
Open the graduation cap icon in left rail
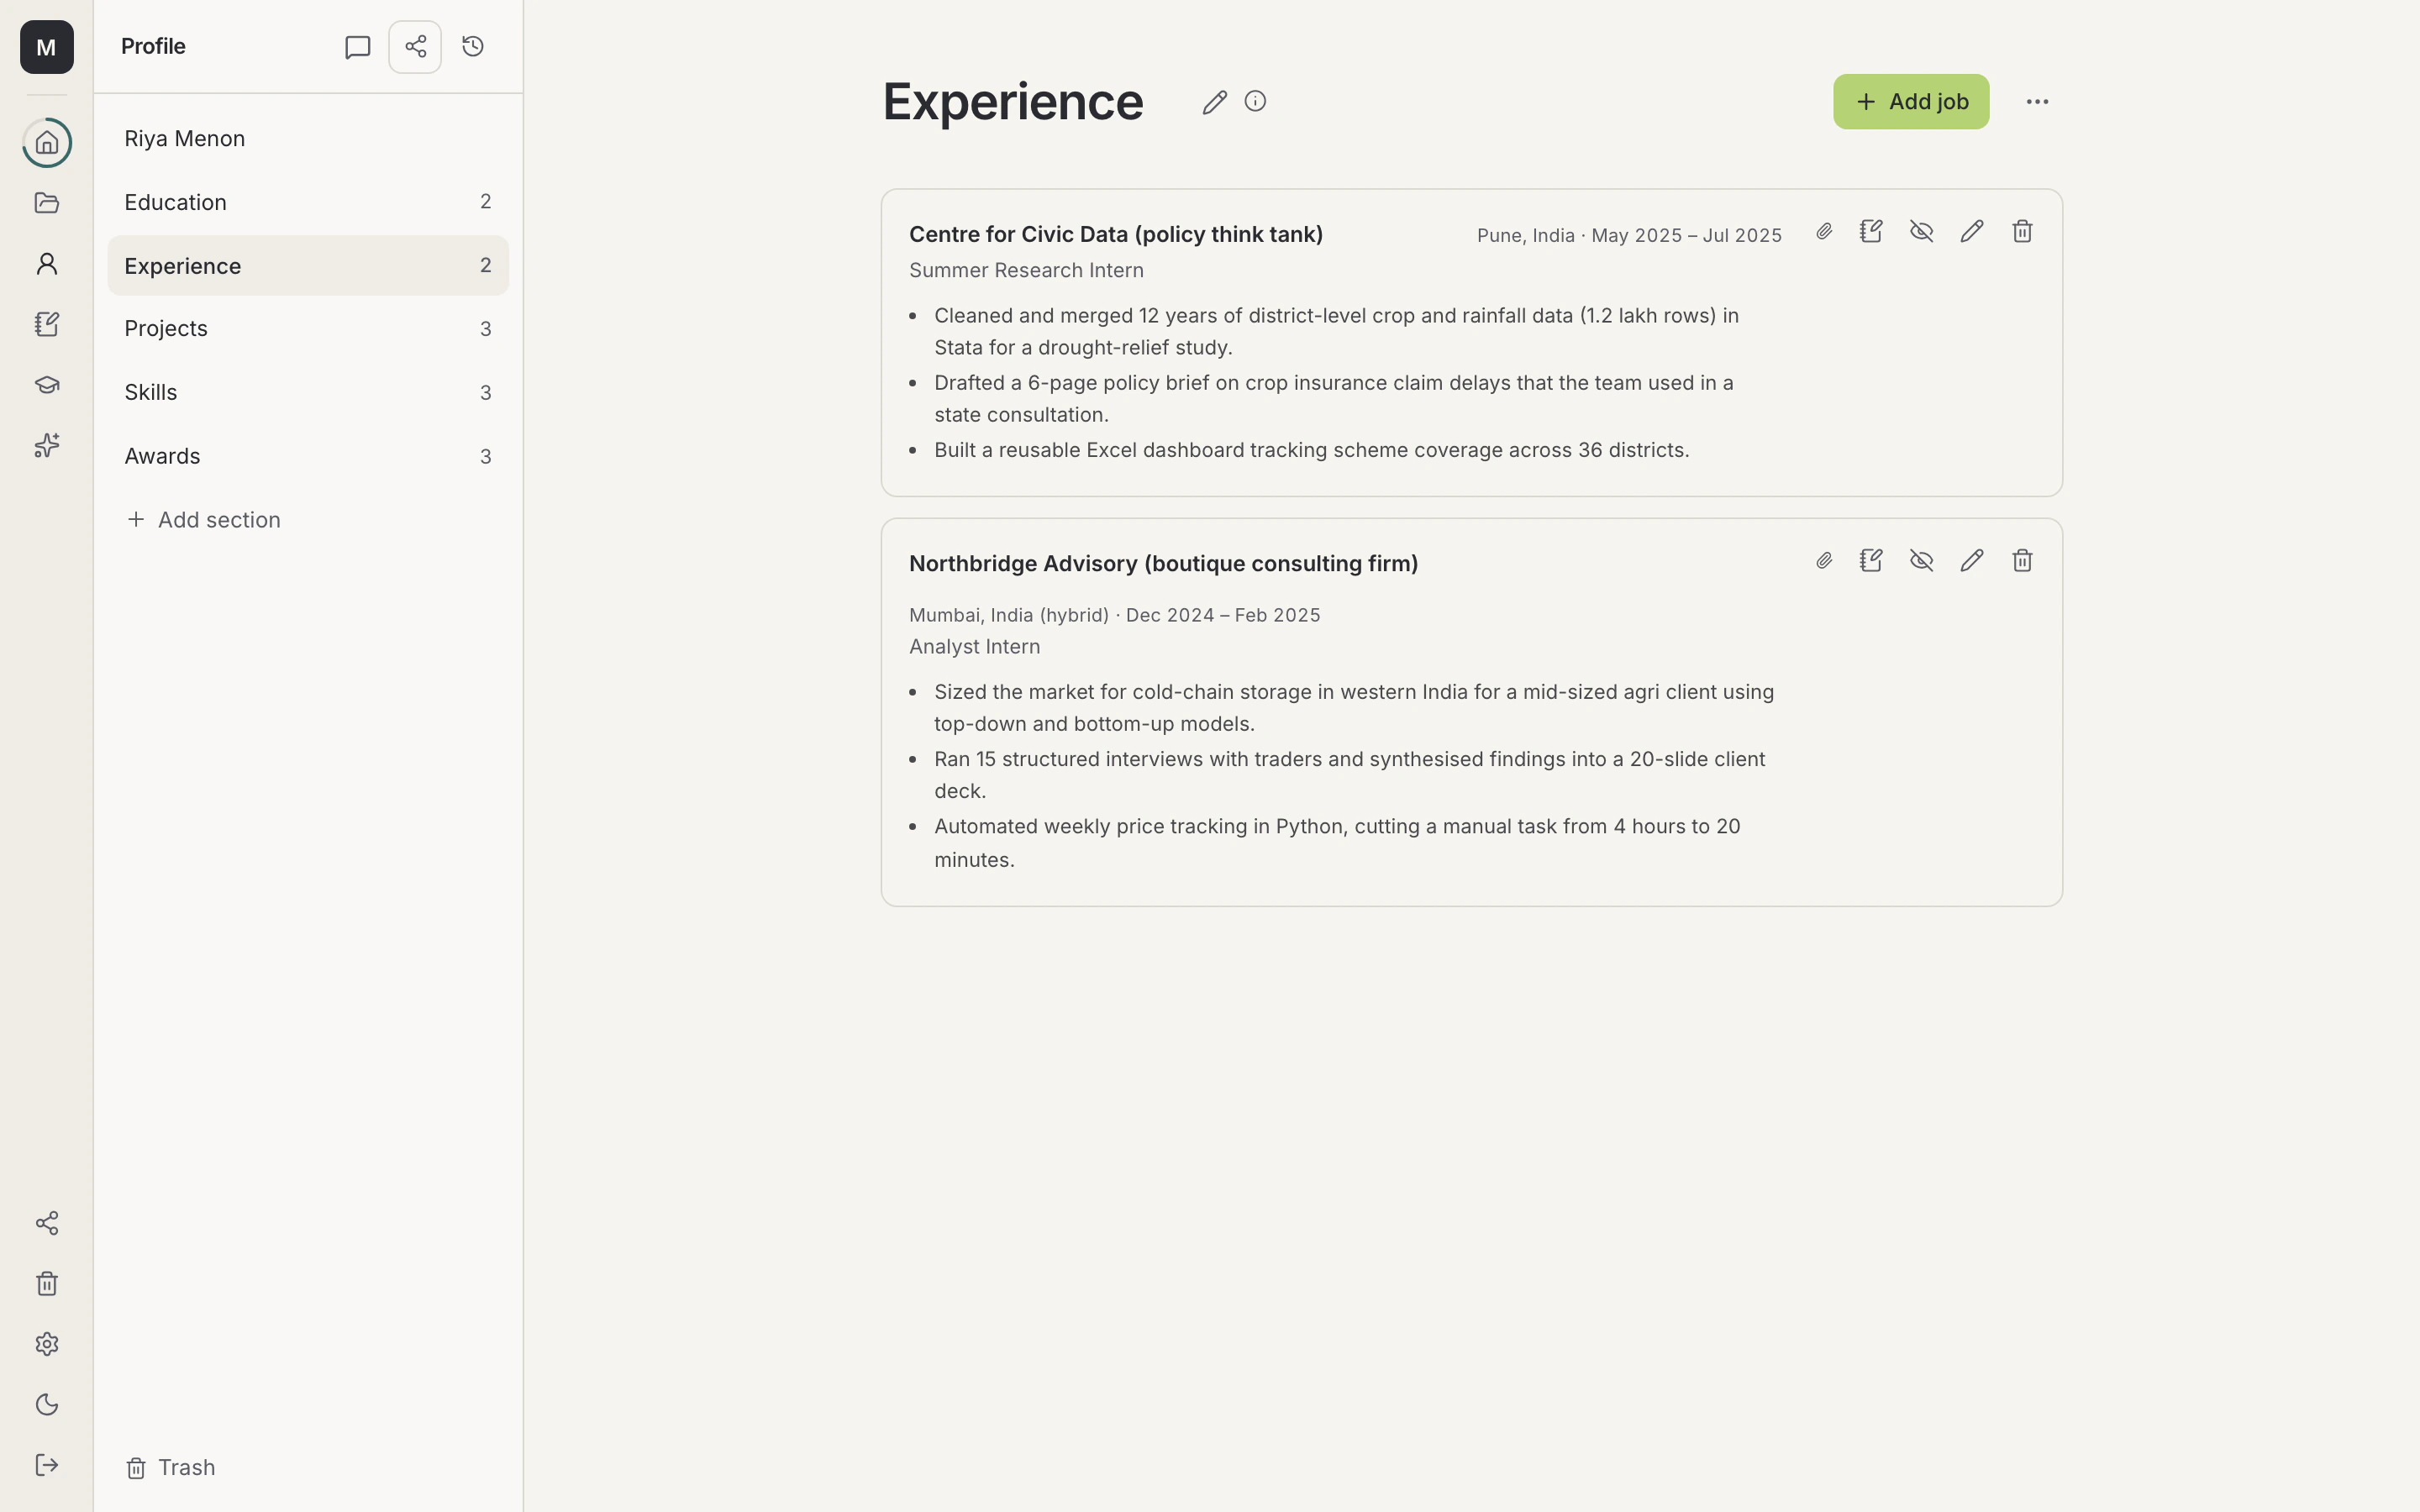point(47,384)
